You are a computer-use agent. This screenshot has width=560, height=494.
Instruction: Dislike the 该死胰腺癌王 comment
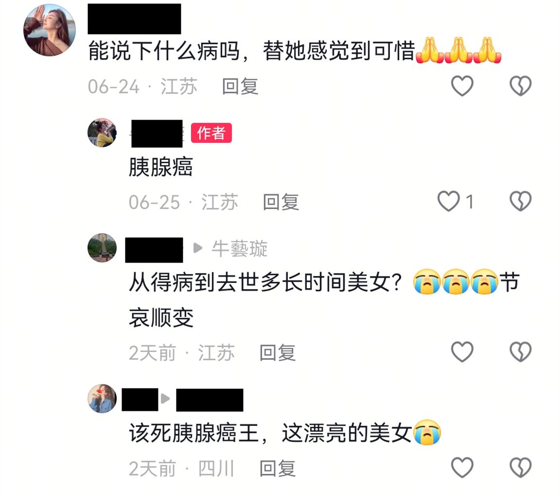[520, 467]
